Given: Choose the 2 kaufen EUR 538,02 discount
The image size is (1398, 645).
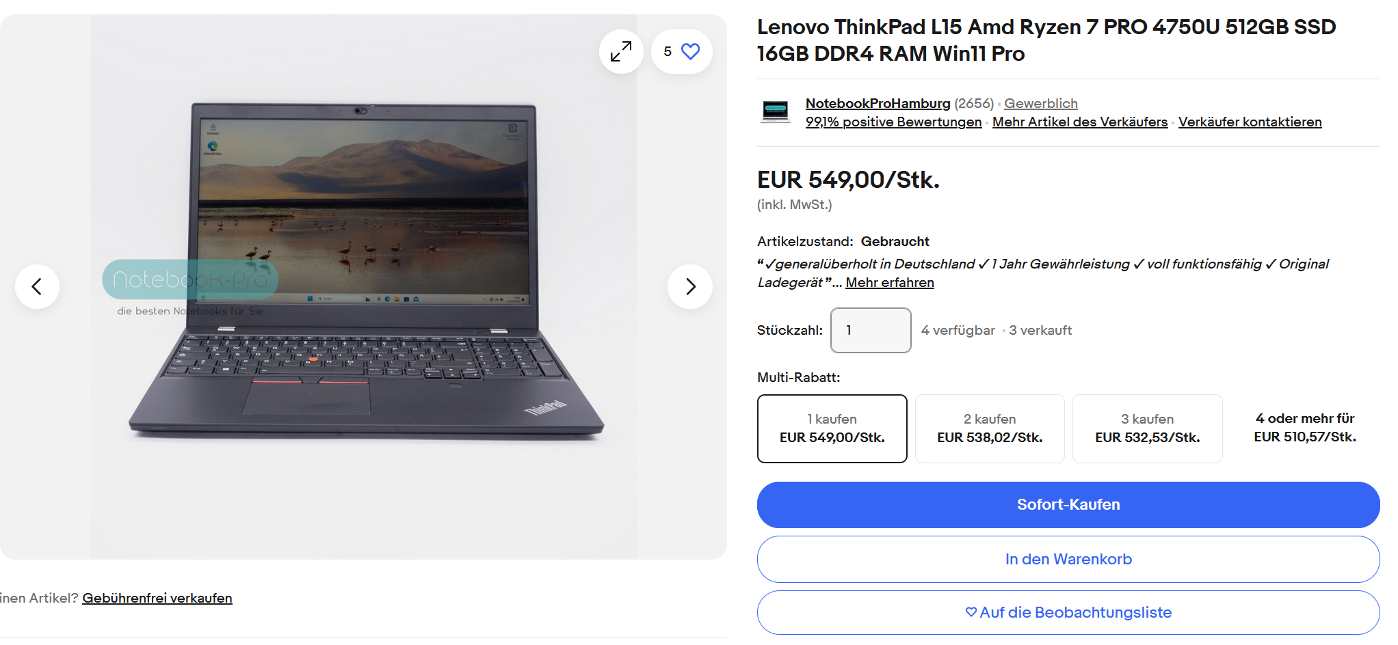Looking at the screenshot, I should (x=990, y=428).
